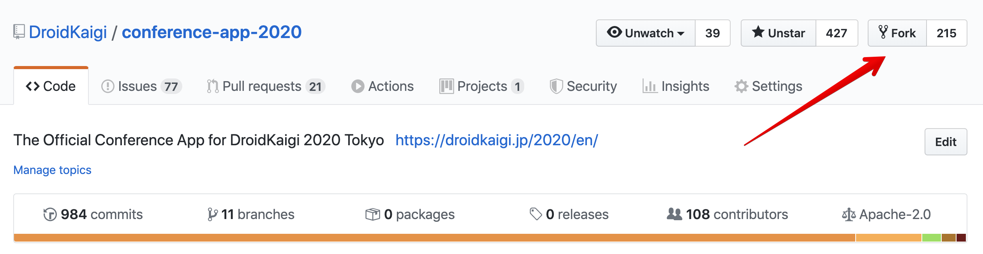983x254 pixels.
Task: Open the 0 packages link
Action: 410,214
